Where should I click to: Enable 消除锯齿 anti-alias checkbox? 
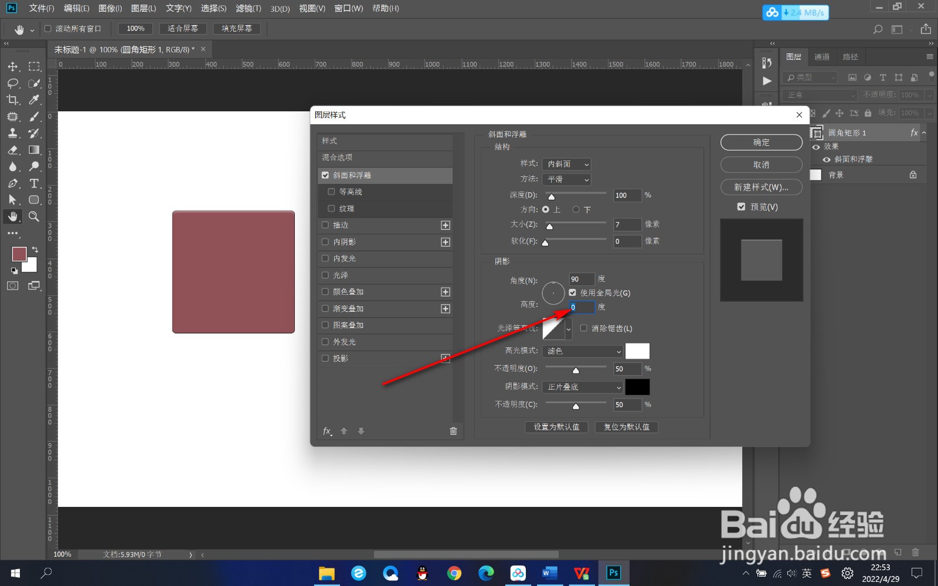(583, 328)
